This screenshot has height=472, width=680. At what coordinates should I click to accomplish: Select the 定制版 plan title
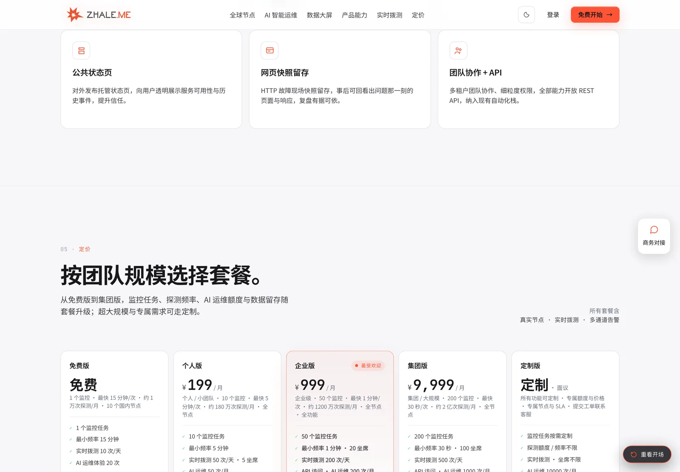(530, 366)
